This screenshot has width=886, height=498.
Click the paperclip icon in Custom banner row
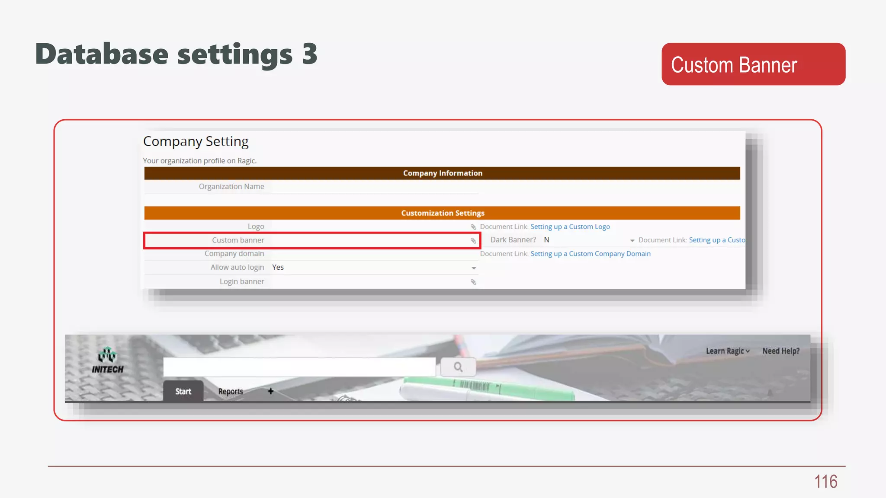473,241
